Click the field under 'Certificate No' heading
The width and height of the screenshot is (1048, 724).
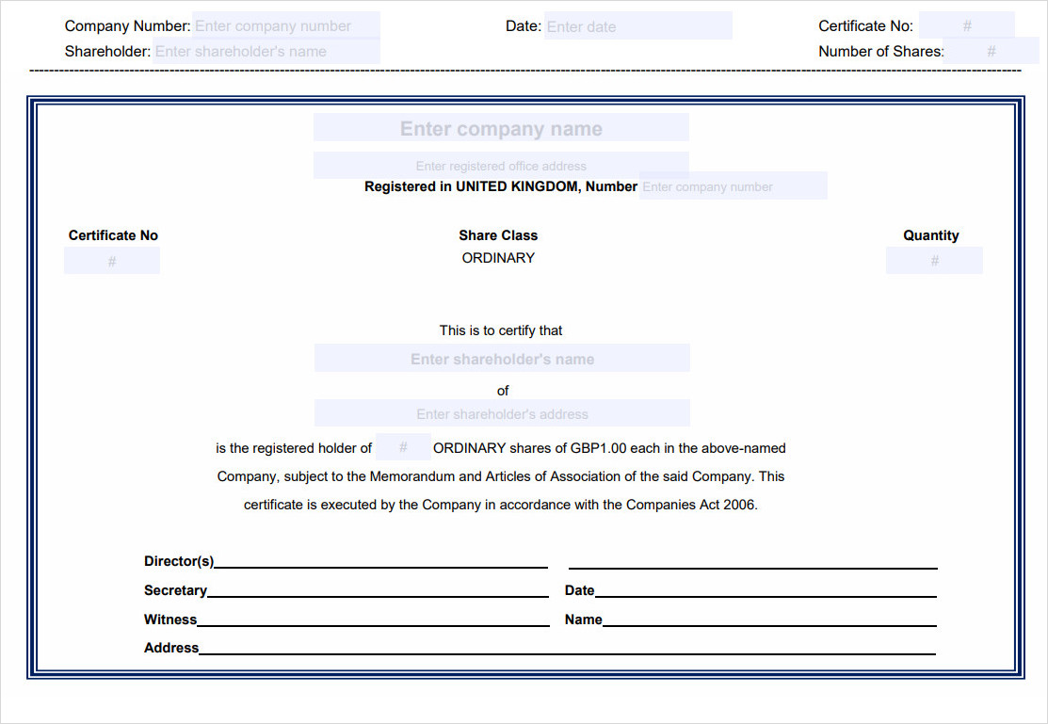click(112, 261)
